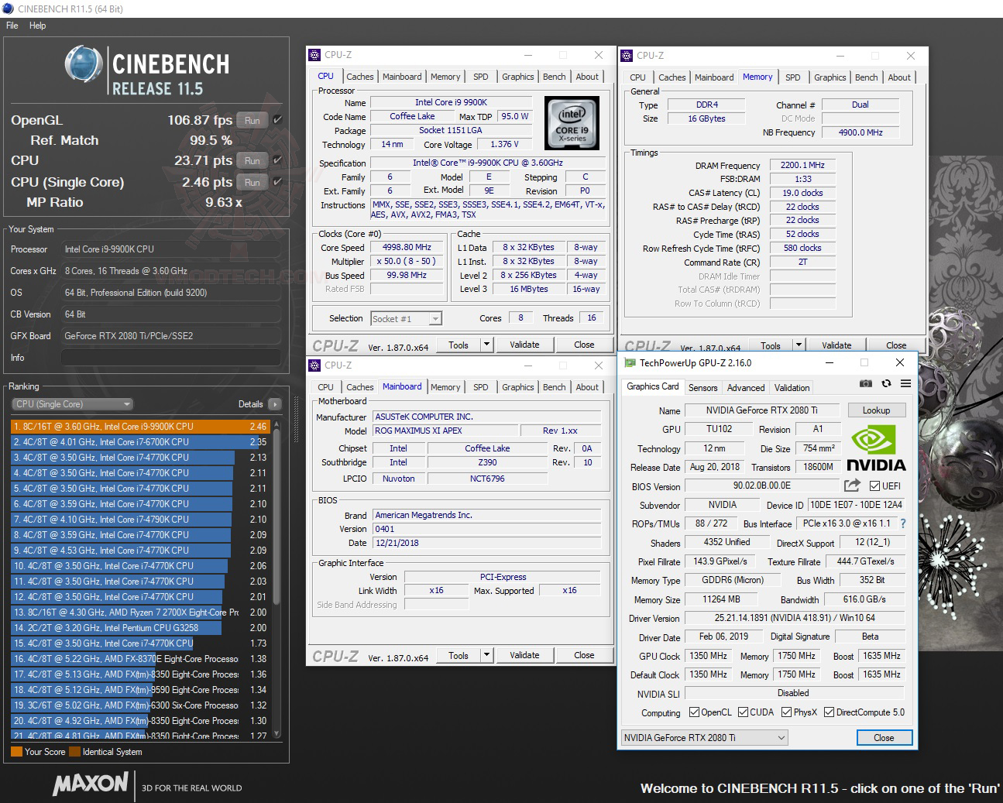1003x803 pixels.
Task: Click the BIOS export share icon in GPU-Z
Action: click(852, 486)
